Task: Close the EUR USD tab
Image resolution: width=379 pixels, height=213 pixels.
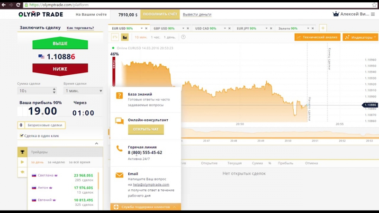Action: click(146, 28)
